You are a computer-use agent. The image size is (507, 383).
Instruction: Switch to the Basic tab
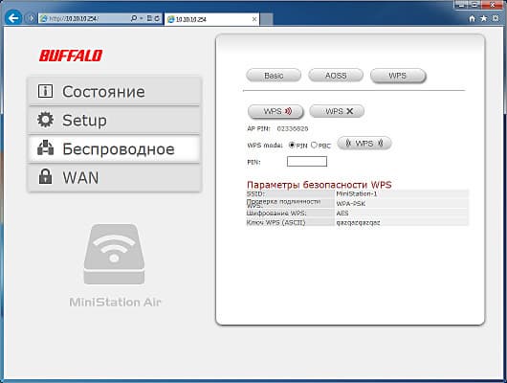pyautogui.click(x=274, y=76)
